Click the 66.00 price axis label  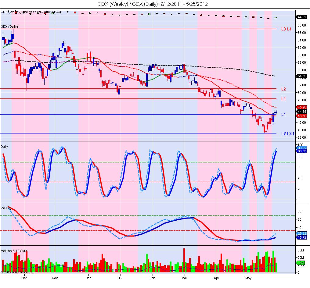(302, 33)
